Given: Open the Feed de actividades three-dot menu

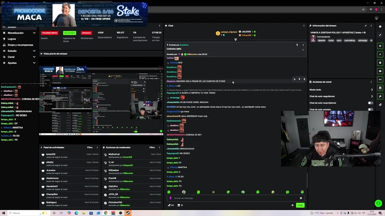Looking at the screenshot, I should click(x=97, y=148).
